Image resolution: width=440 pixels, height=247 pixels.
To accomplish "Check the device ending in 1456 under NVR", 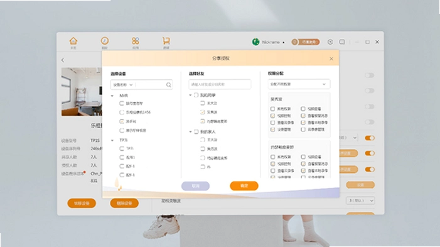I will [122, 112].
